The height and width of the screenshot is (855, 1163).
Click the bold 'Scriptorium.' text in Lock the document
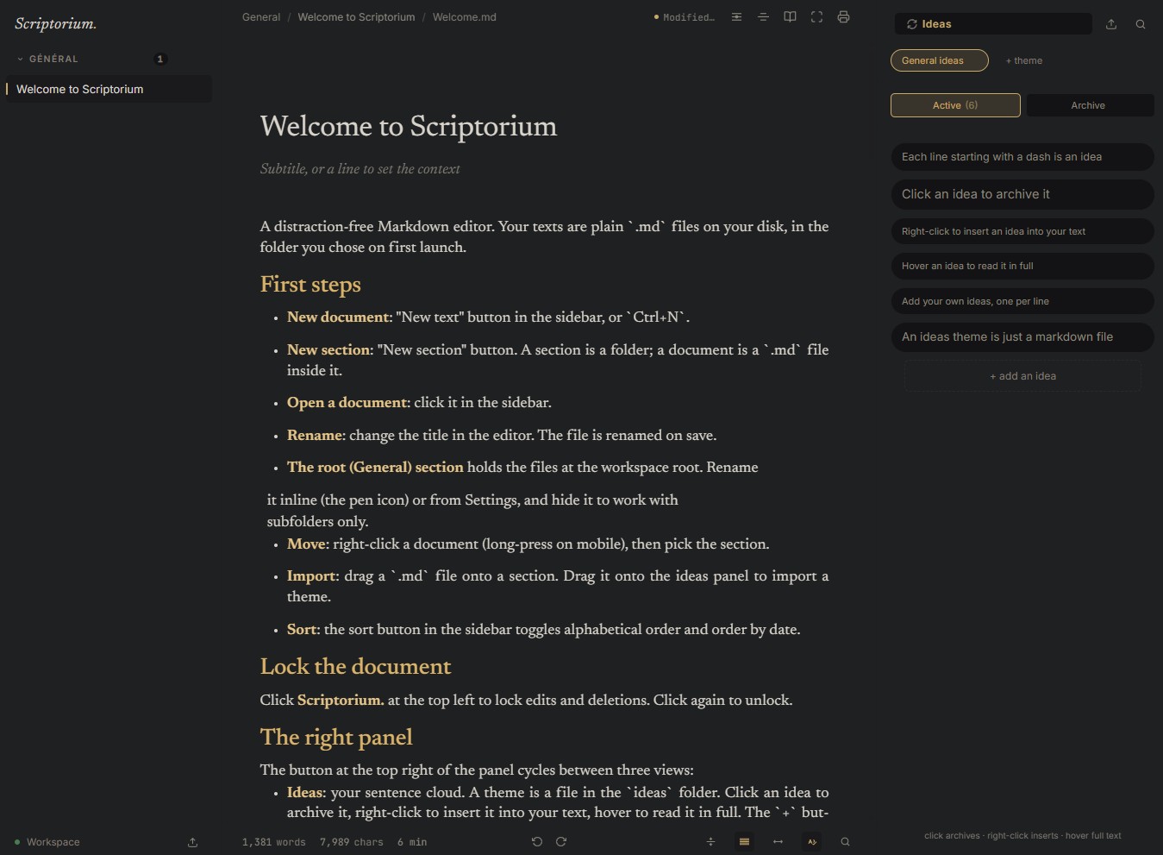341,701
